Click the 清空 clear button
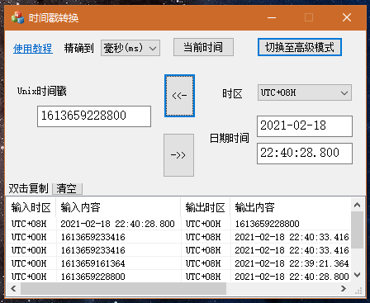 [x=67, y=189]
